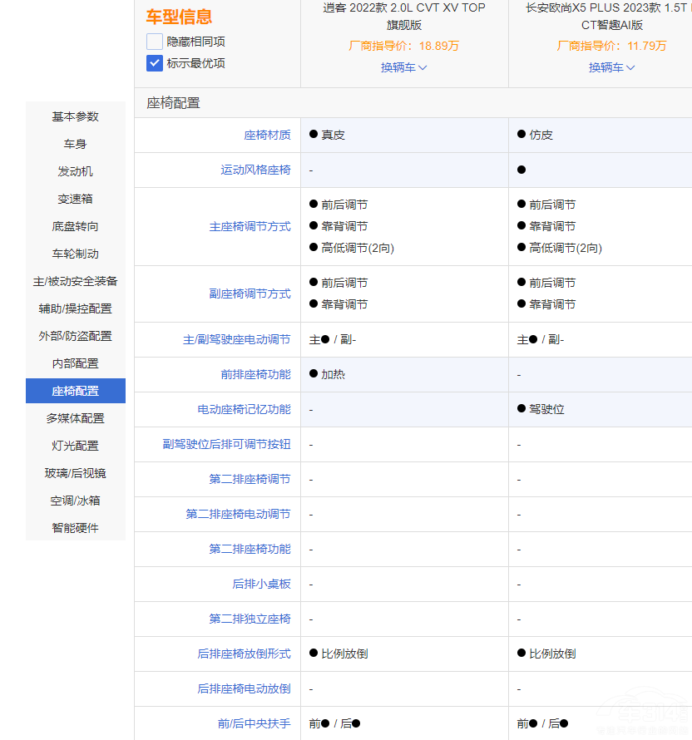The height and width of the screenshot is (740, 692).
Task: Switch to the 灯光配置 section
Action: [x=75, y=446]
